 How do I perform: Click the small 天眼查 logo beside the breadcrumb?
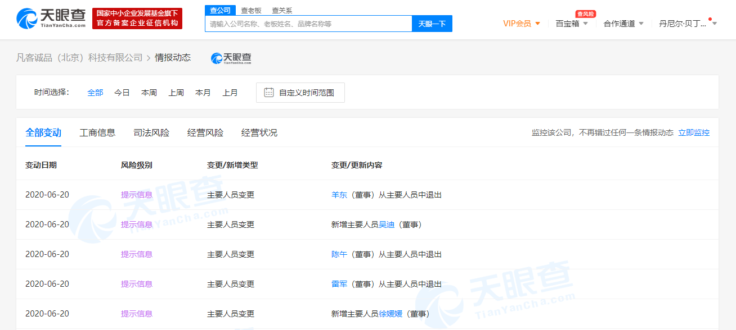[231, 58]
